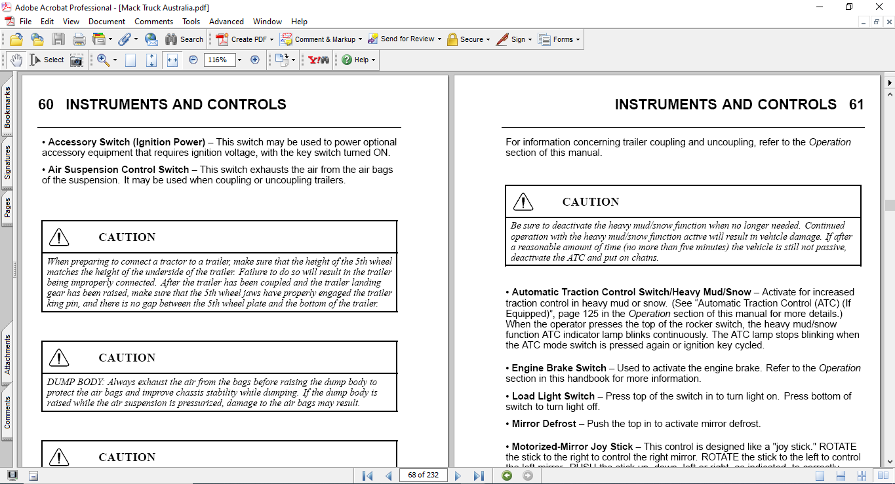Viewport: 895px width, 484px height.
Task: Expand the Help dropdown arrow
Action: (x=373, y=60)
